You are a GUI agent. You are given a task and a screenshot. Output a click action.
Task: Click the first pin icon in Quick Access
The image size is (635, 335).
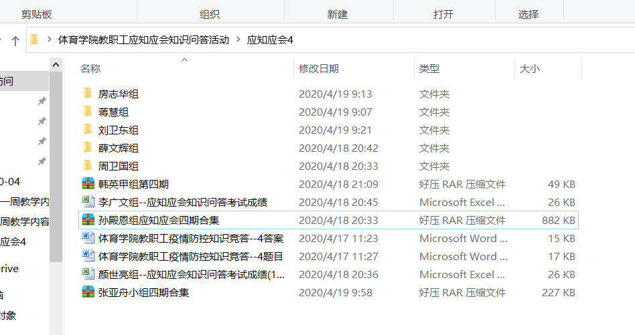[42, 101]
